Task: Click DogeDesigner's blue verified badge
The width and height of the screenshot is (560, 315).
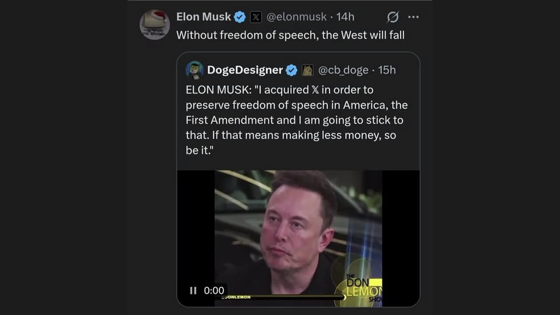Action: (291, 70)
